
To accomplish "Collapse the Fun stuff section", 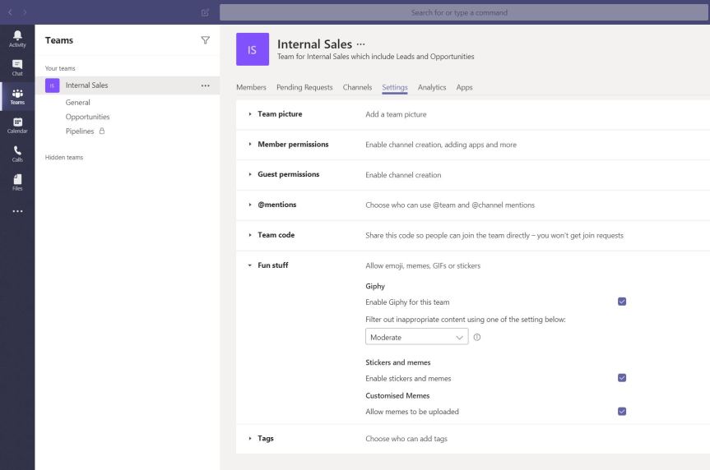I will click(x=272, y=265).
